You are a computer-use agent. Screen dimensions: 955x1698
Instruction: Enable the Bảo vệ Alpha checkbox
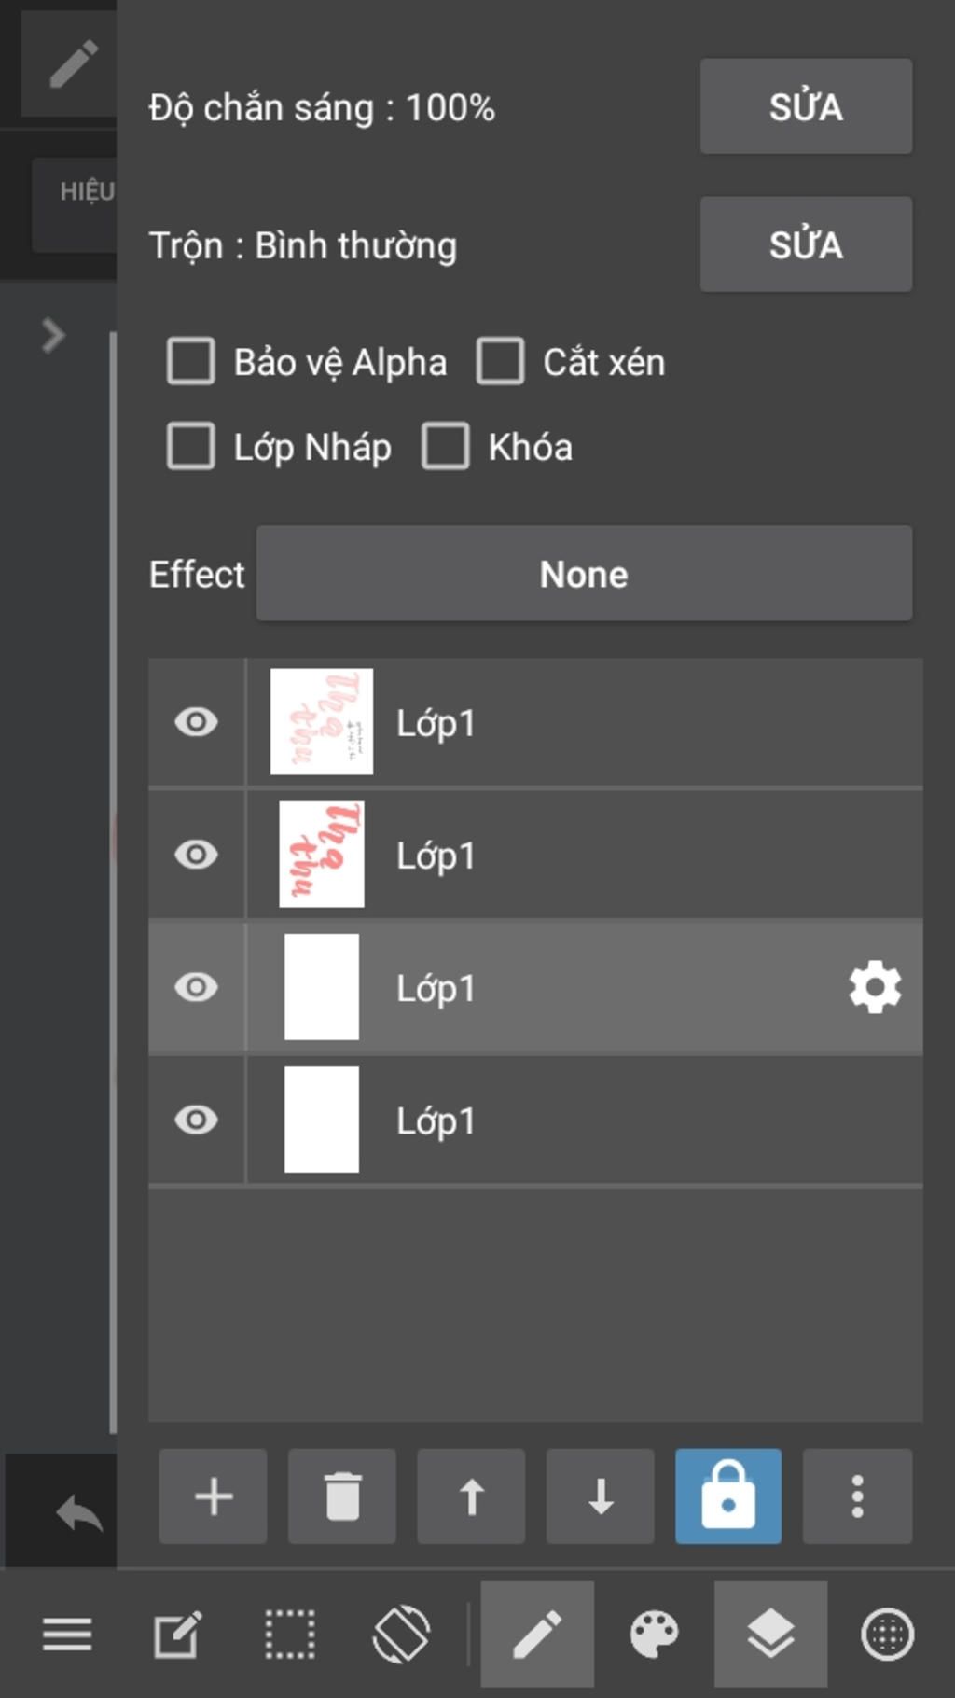point(191,362)
